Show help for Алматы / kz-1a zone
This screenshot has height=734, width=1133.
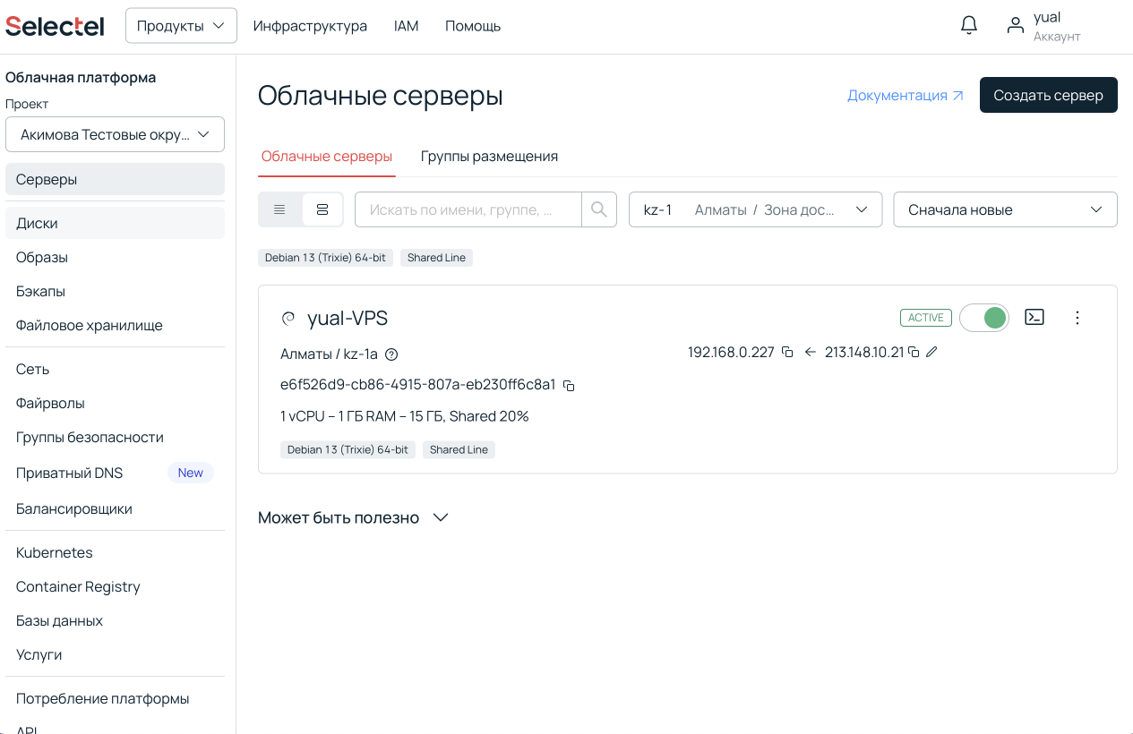[x=391, y=354]
